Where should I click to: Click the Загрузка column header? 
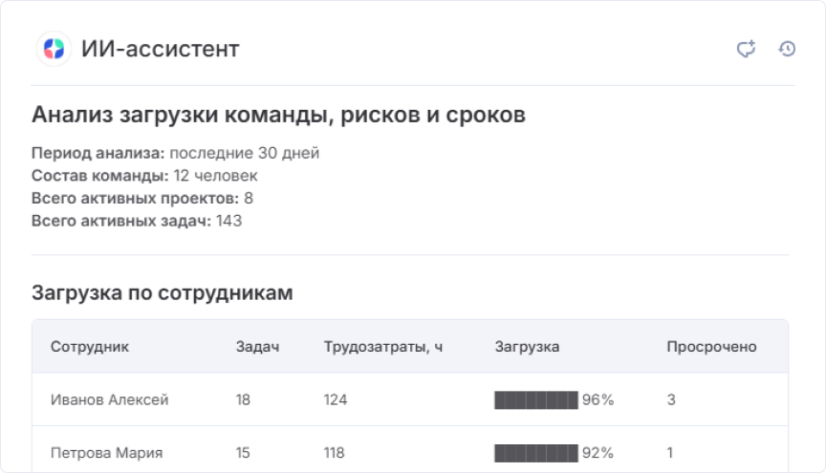(527, 347)
